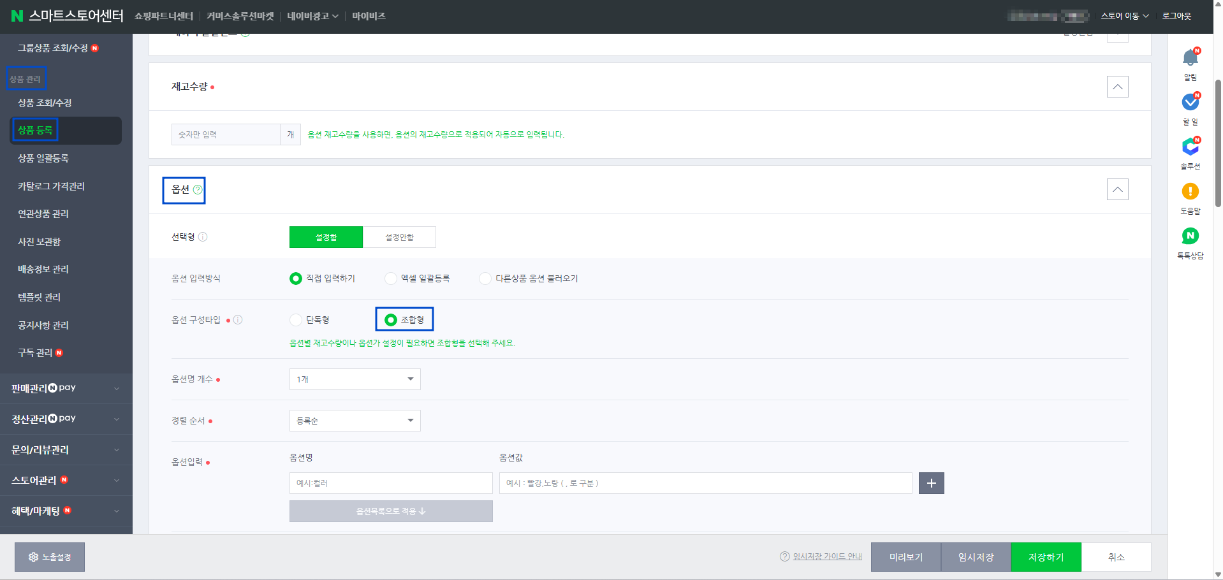Open 쇼핑파트너센터 in top bar

164,16
